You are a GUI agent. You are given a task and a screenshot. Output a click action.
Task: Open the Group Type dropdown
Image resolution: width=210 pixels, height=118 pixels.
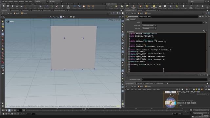coord(149,26)
